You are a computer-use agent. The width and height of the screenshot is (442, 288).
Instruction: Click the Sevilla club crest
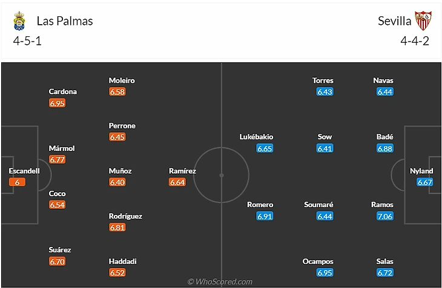(423, 21)
